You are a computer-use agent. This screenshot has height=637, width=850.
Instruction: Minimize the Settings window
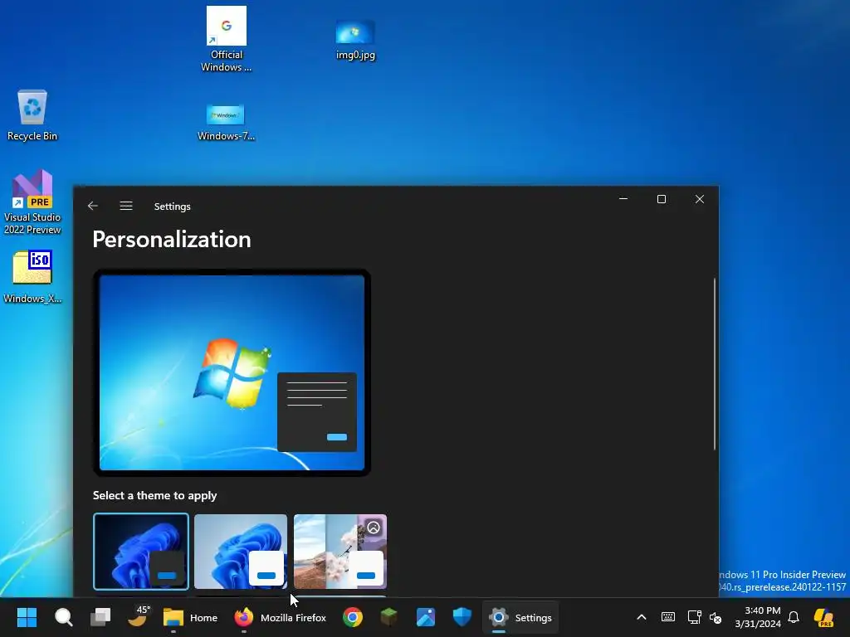click(x=623, y=199)
